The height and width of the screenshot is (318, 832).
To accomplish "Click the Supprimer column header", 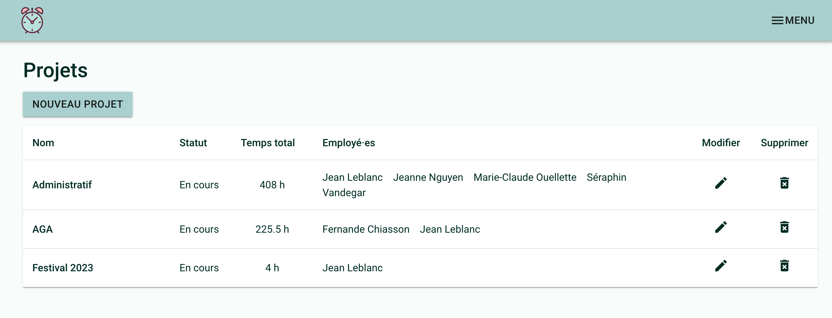I will click(x=784, y=142).
